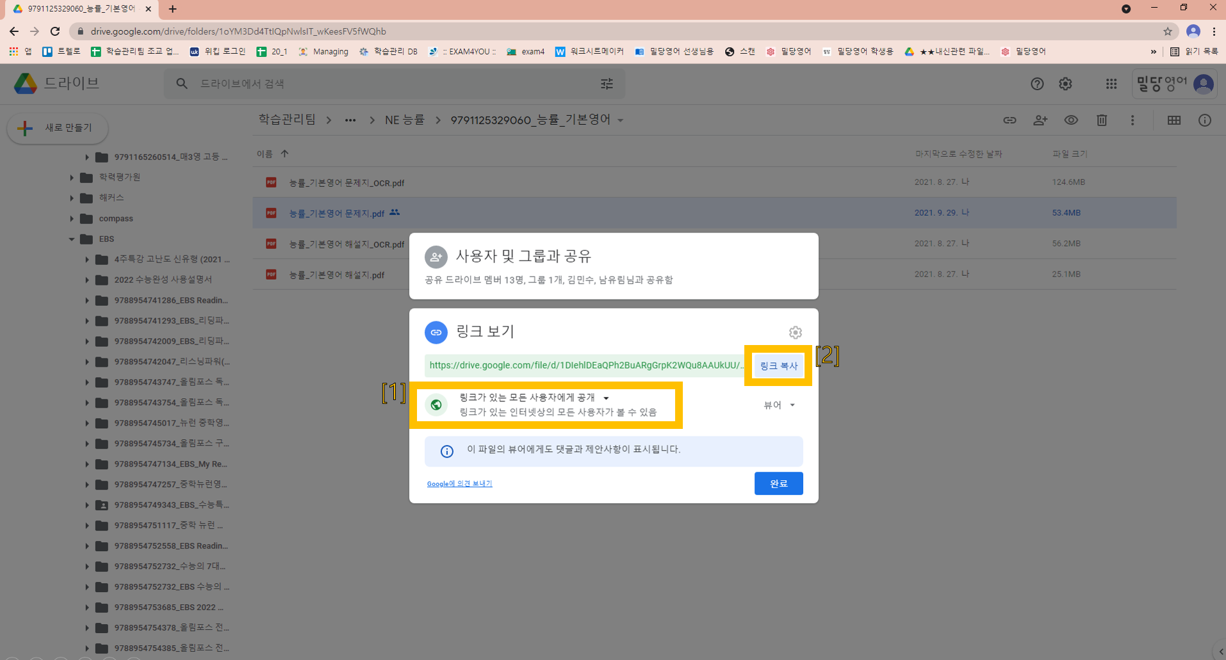Open the 학습관리 DB bookmark
This screenshot has width=1226, height=660.
388,52
